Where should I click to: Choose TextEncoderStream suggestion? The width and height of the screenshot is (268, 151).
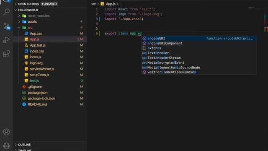199,58
